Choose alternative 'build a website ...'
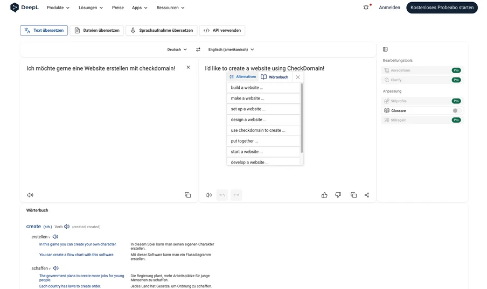487x289 pixels. 263,88
